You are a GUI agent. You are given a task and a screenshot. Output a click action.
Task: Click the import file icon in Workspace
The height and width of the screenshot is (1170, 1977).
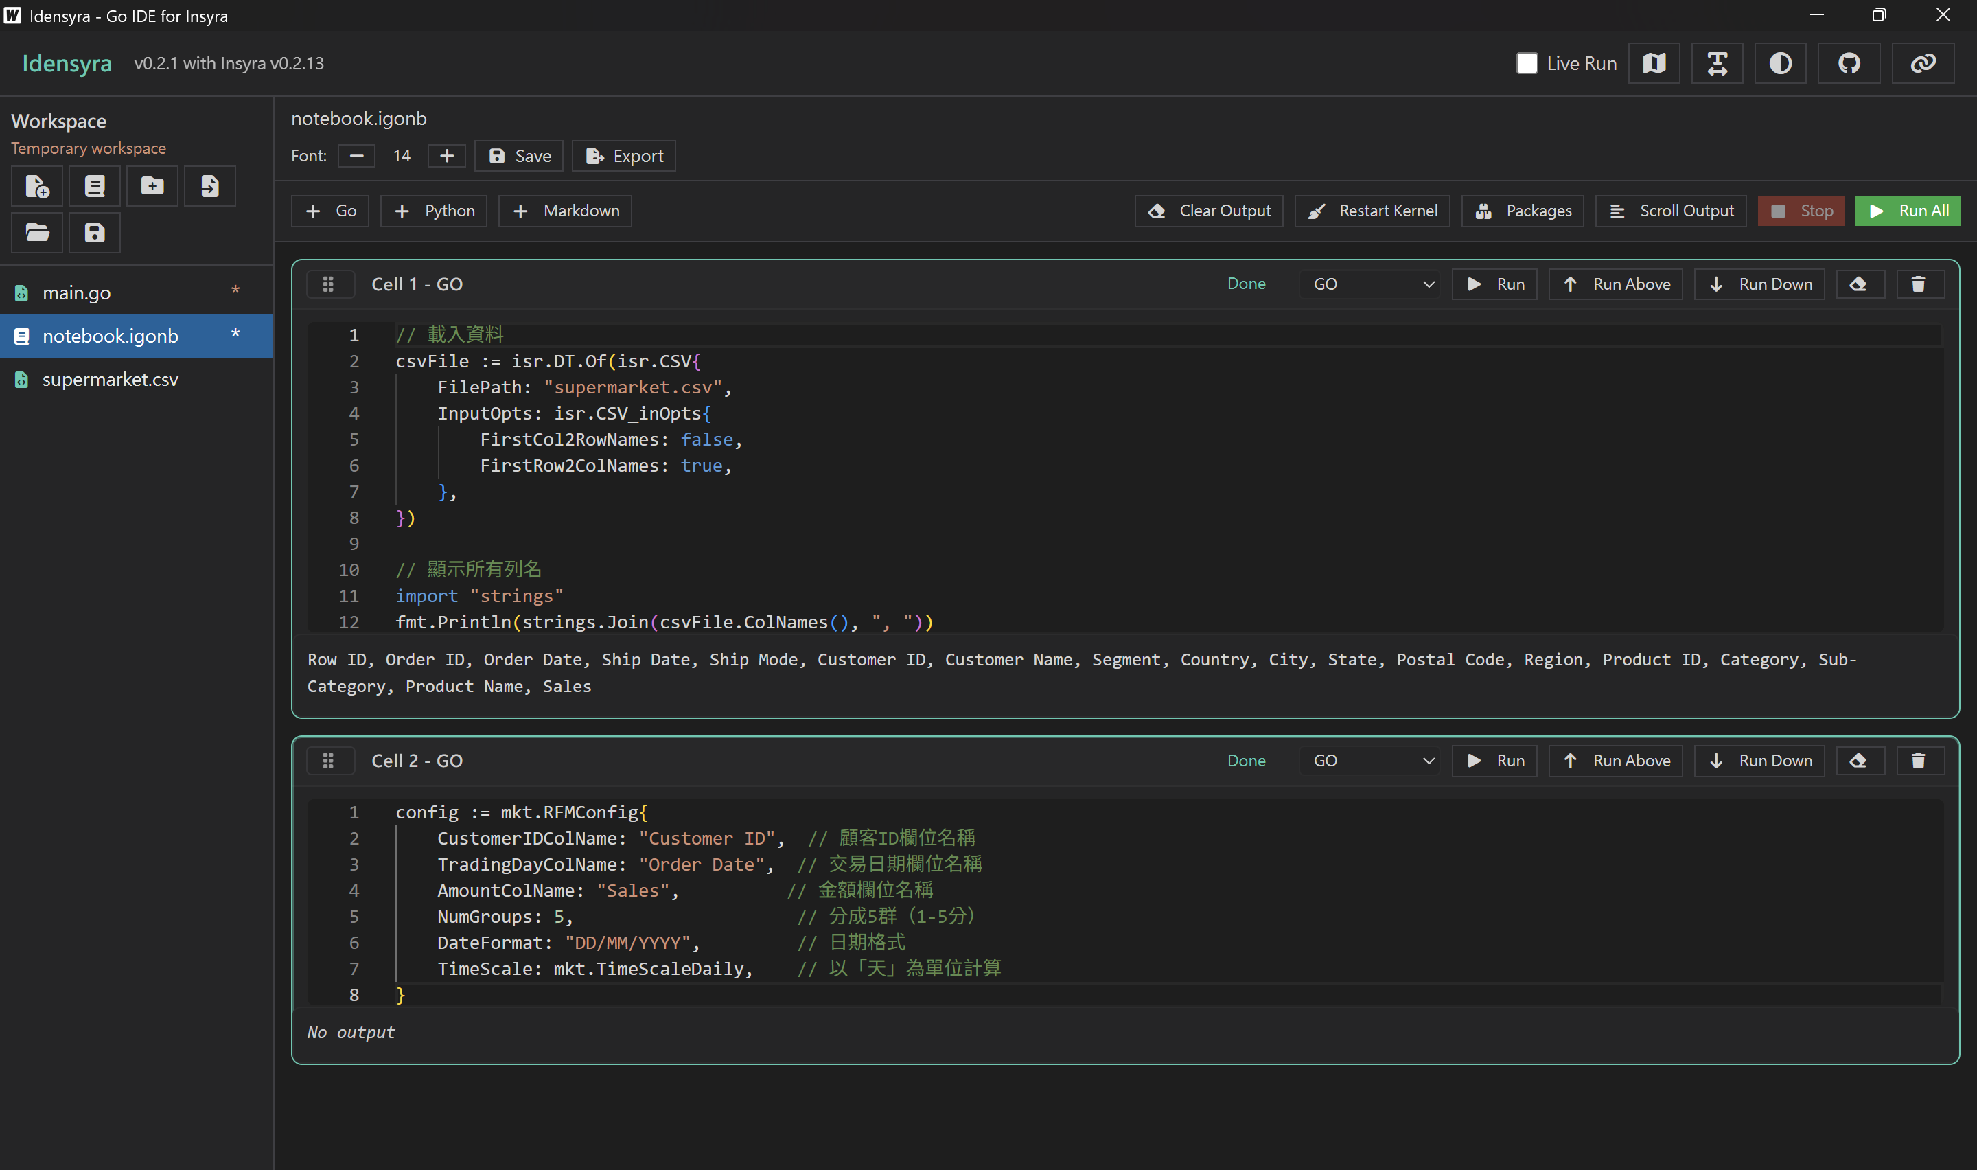tap(209, 186)
